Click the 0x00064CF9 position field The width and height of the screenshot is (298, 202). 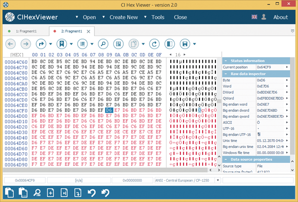(x=25, y=180)
